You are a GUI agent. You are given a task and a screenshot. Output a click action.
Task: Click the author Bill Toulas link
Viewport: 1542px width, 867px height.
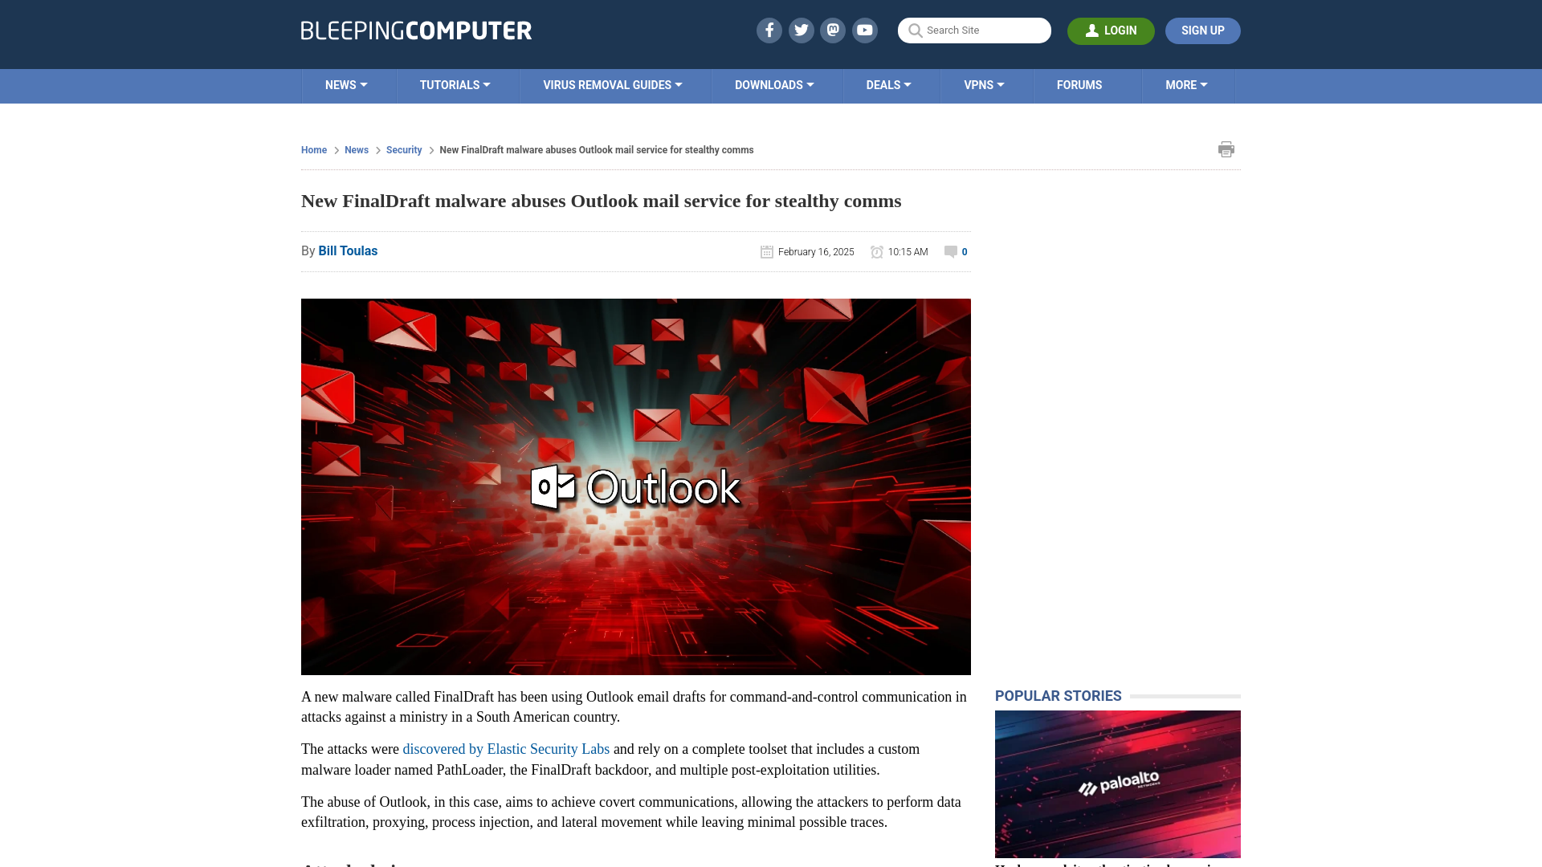pos(348,251)
